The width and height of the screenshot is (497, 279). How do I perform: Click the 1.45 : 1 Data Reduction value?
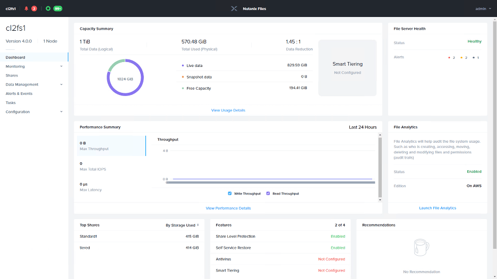293,42
